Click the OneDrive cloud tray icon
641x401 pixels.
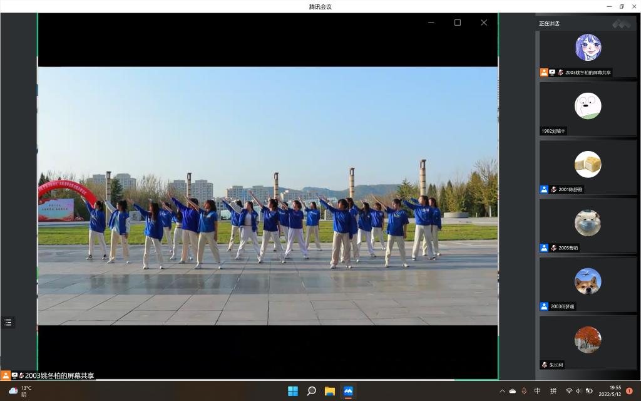coord(513,391)
